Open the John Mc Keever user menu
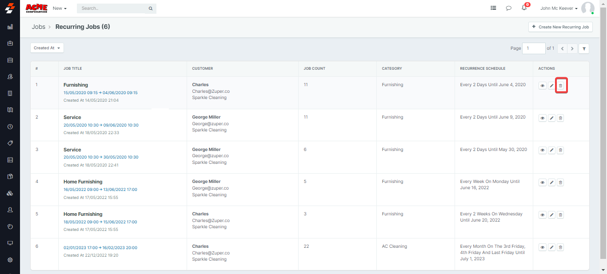The height and width of the screenshot is (274, 607). 559,8
